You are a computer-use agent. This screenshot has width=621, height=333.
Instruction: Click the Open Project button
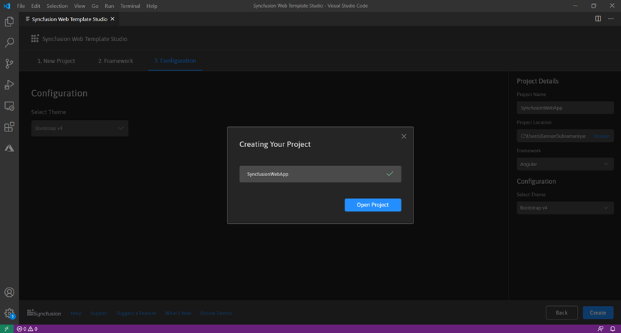(372, 204)
